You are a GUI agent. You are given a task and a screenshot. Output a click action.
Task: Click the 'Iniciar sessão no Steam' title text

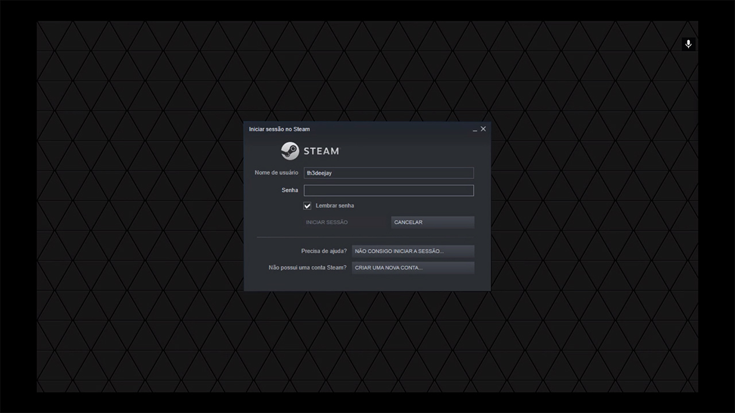[x=279, y=129]
